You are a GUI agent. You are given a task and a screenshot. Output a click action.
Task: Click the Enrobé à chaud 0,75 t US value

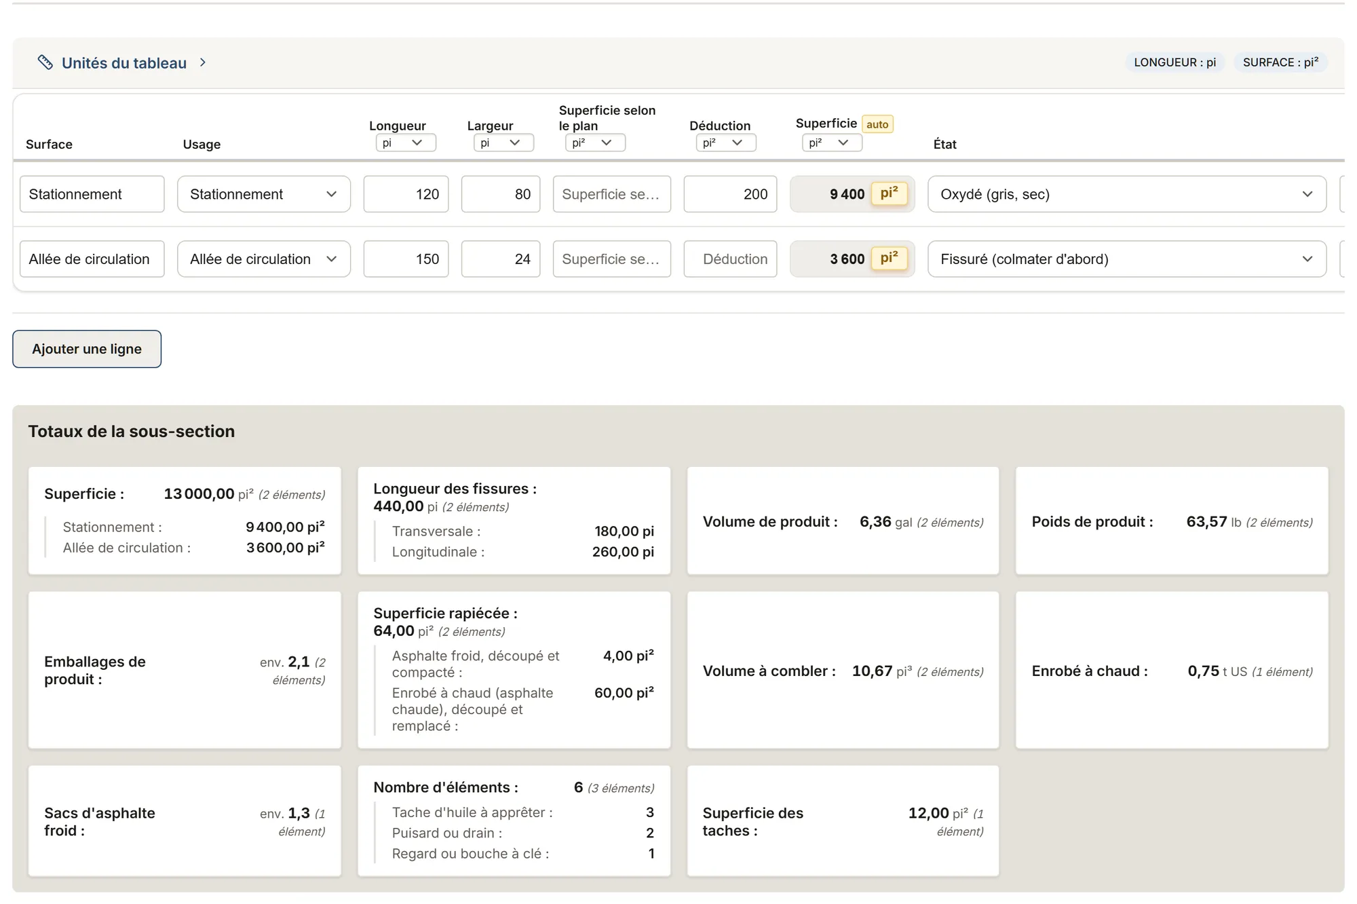click(1203, 671)
